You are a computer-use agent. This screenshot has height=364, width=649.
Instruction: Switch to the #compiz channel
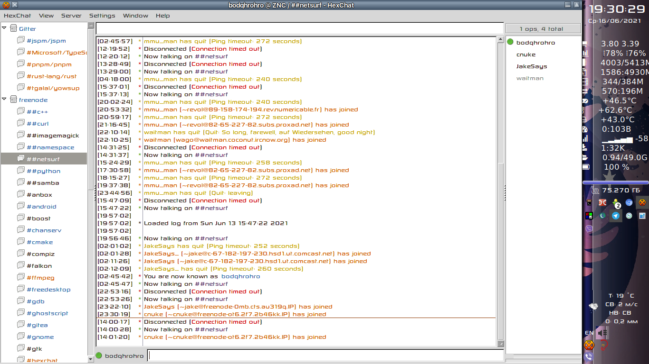point(40,254)
